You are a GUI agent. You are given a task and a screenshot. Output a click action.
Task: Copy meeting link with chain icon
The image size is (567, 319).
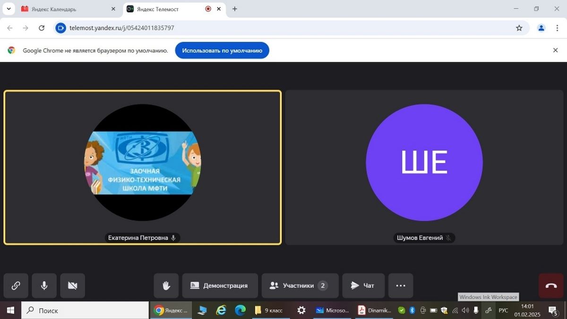click(16, 285)
